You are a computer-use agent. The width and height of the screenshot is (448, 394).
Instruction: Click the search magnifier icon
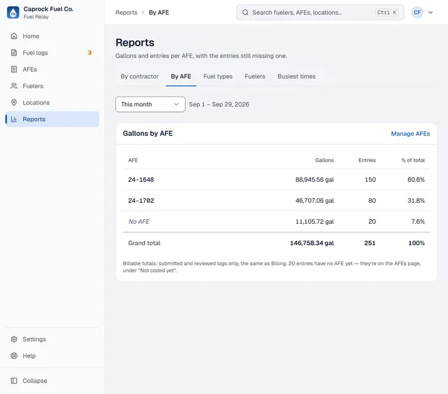245,13
